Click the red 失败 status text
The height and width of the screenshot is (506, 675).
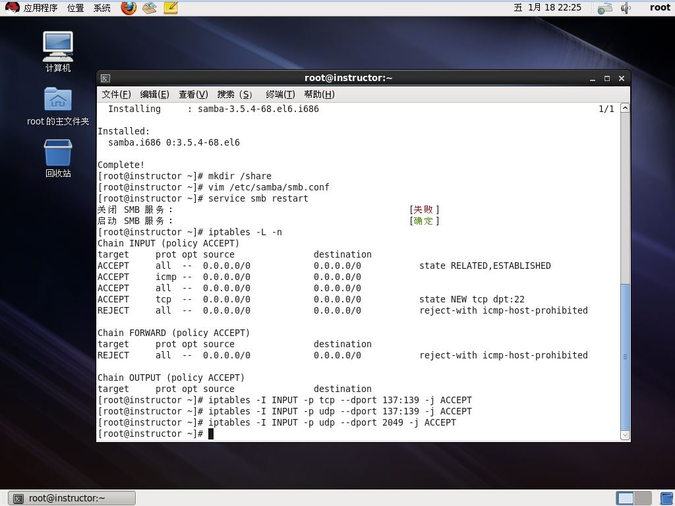pos(423,210)
